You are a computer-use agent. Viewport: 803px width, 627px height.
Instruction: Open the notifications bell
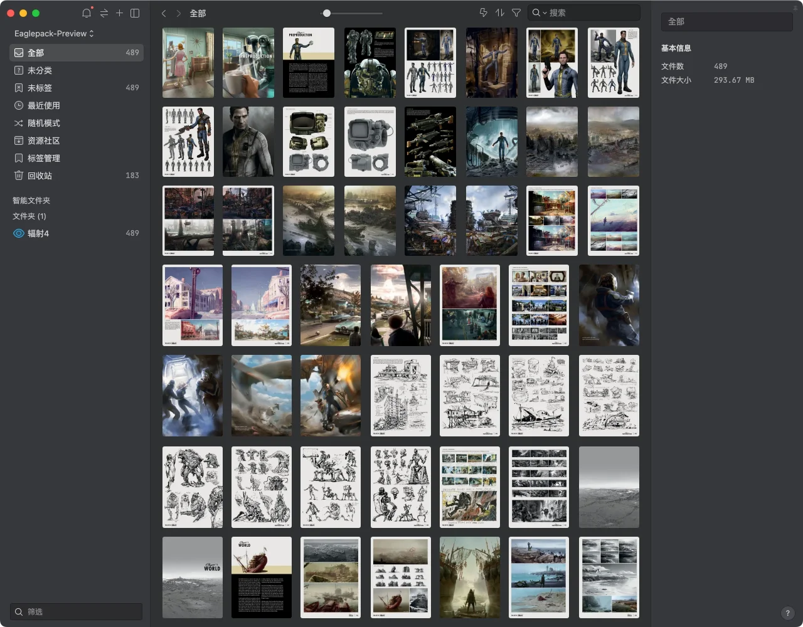click(x=87, y=13)
